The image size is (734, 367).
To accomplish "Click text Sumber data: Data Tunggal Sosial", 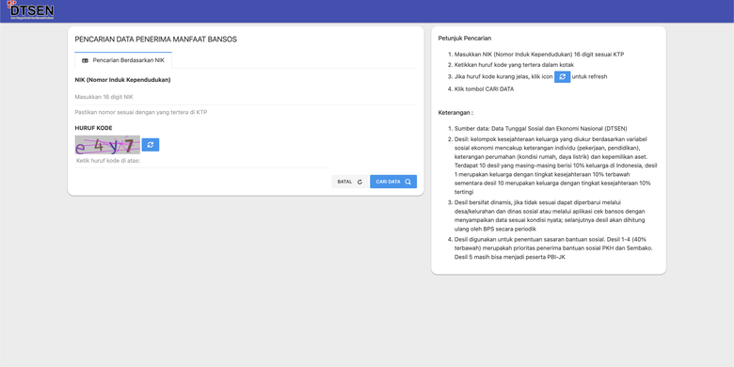I will (541, 128).
